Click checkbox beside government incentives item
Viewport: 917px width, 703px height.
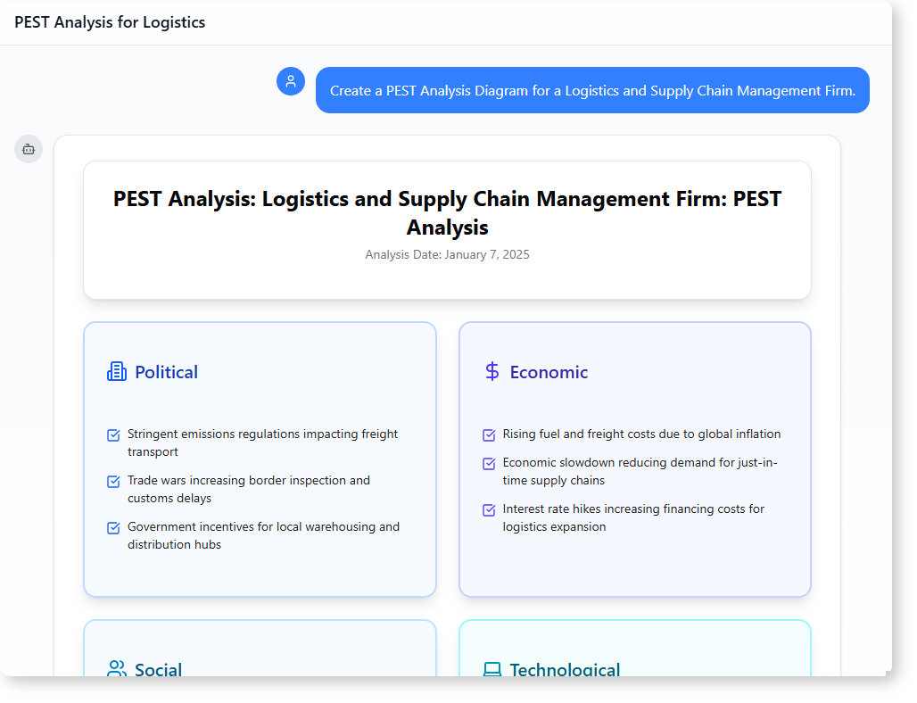113,528
